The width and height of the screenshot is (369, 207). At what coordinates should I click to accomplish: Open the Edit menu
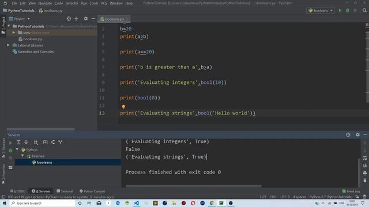(22, 3)
